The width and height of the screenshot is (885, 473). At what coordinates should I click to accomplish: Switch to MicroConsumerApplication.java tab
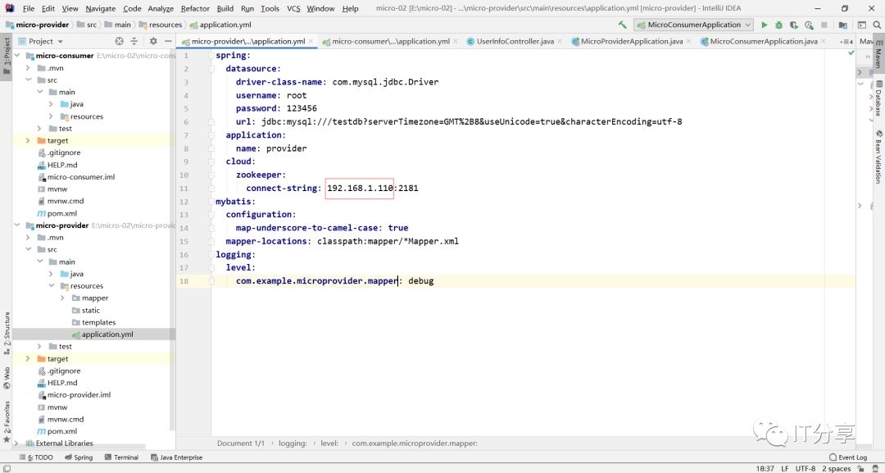pos(763,41)
